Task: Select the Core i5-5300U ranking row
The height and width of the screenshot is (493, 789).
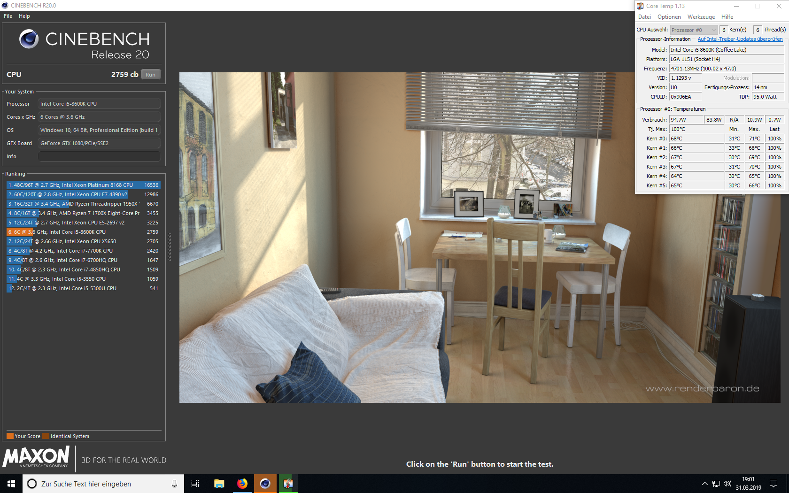Action: [x=83, y=288]
